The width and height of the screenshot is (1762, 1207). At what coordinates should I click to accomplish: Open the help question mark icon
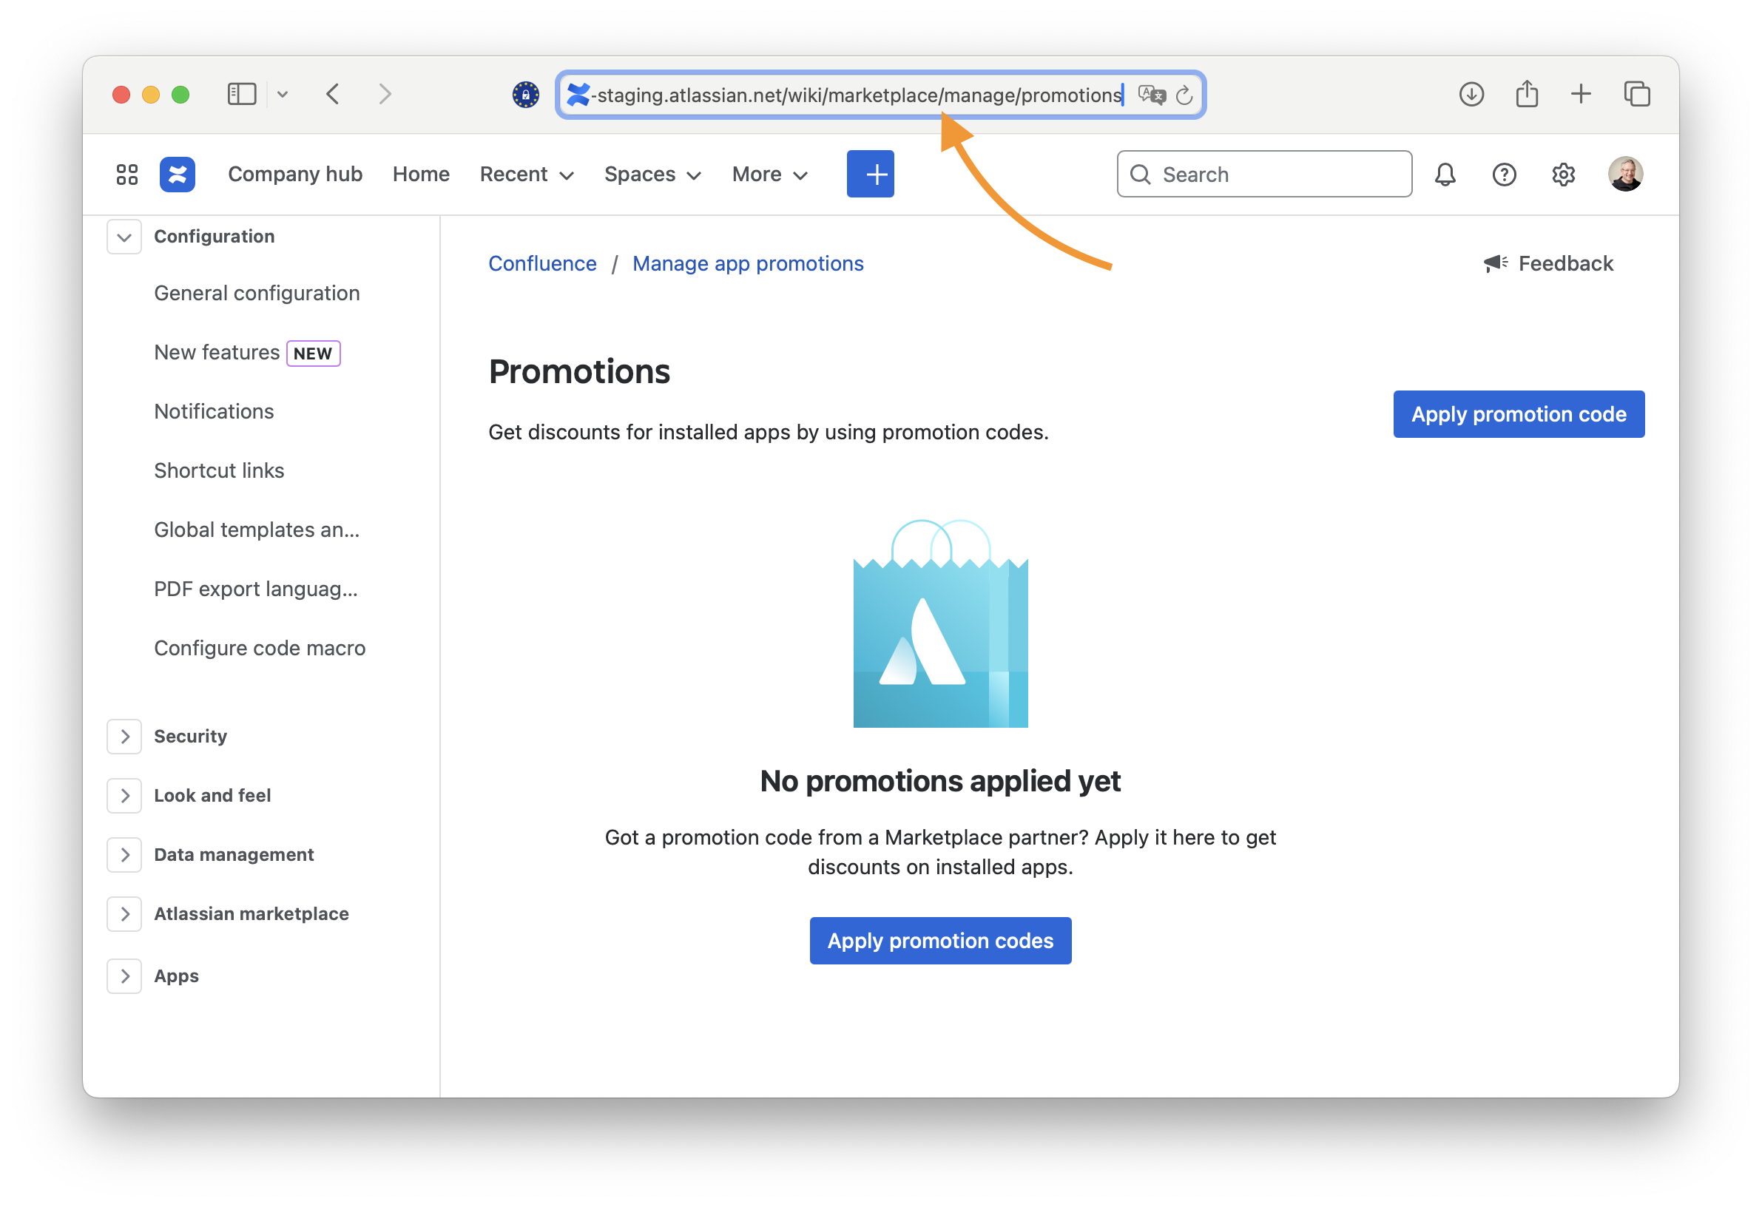tap(1505, 175)
